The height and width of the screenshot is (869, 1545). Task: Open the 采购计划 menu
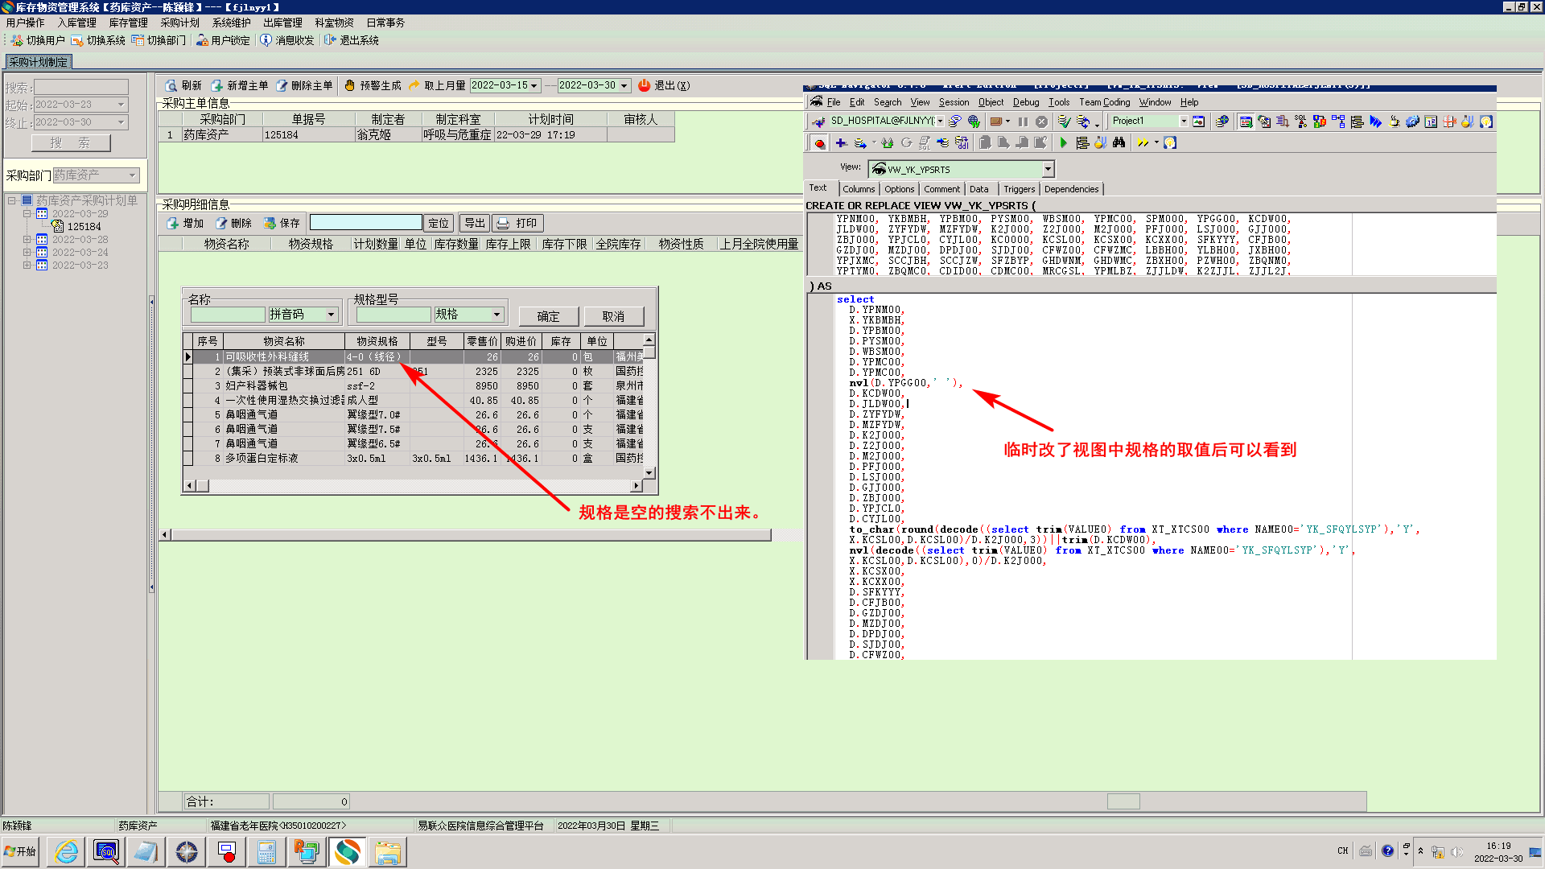click(x=179, y=23)
